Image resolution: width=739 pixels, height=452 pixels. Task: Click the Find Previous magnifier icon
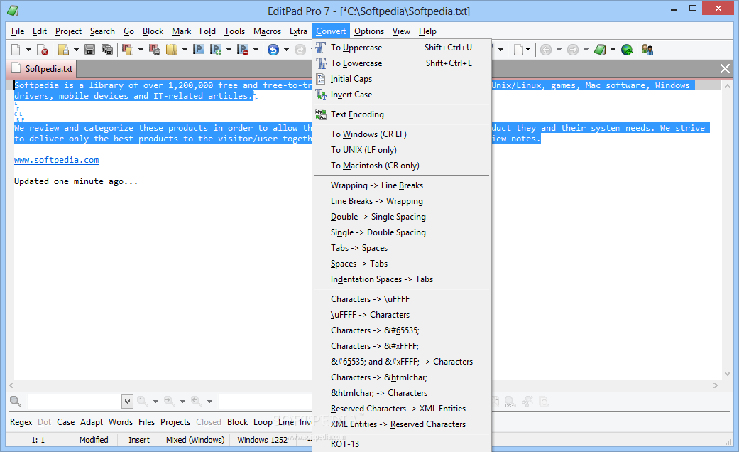196,401
